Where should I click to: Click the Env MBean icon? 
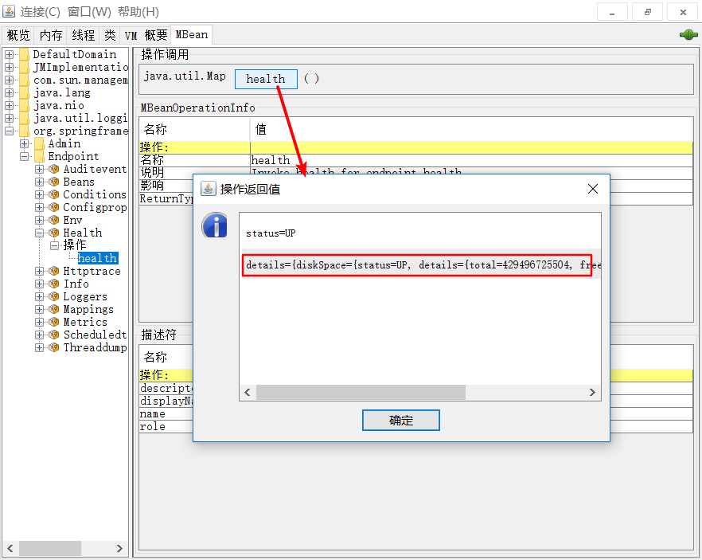[x=54, y=220]
